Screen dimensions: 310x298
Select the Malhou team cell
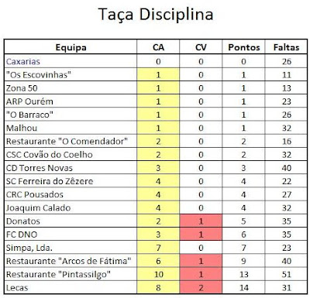pos(71,128)
